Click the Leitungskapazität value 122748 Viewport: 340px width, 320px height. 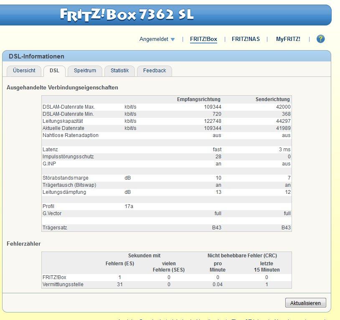point(213,121)
